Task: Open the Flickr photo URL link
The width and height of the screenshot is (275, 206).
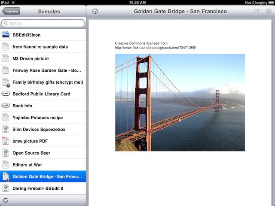Action: (155, 48)
